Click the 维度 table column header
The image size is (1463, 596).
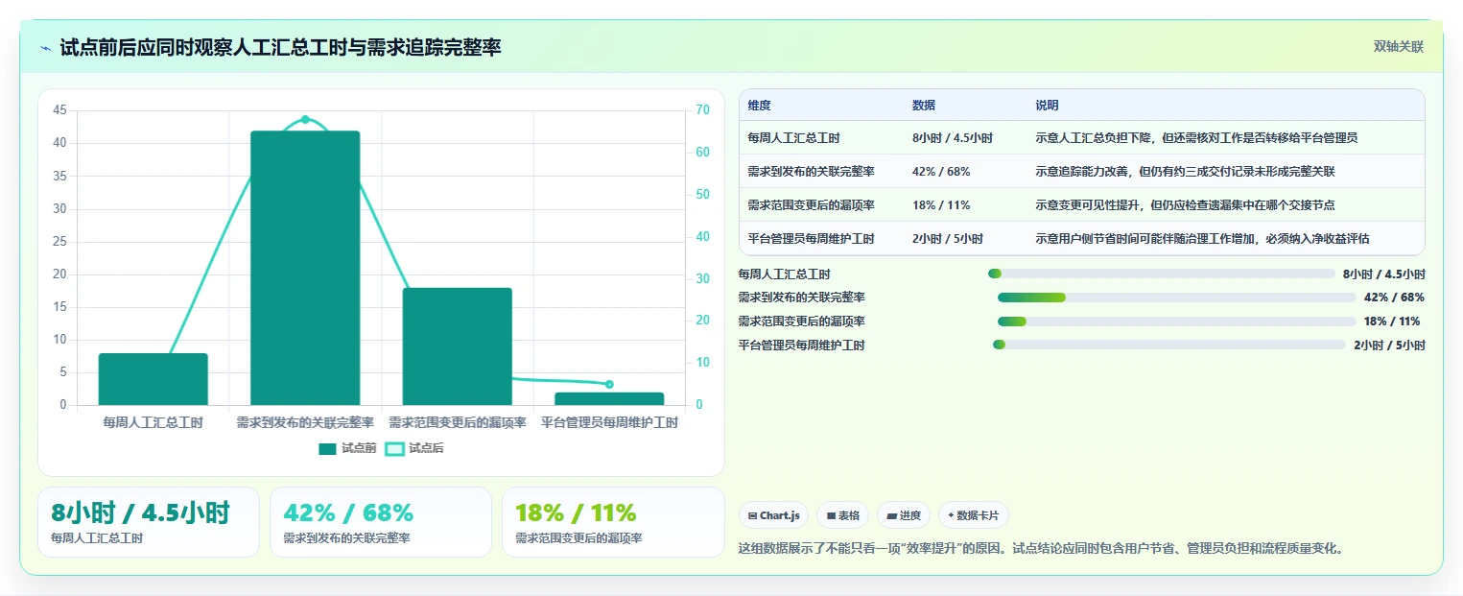pos(759,106)
